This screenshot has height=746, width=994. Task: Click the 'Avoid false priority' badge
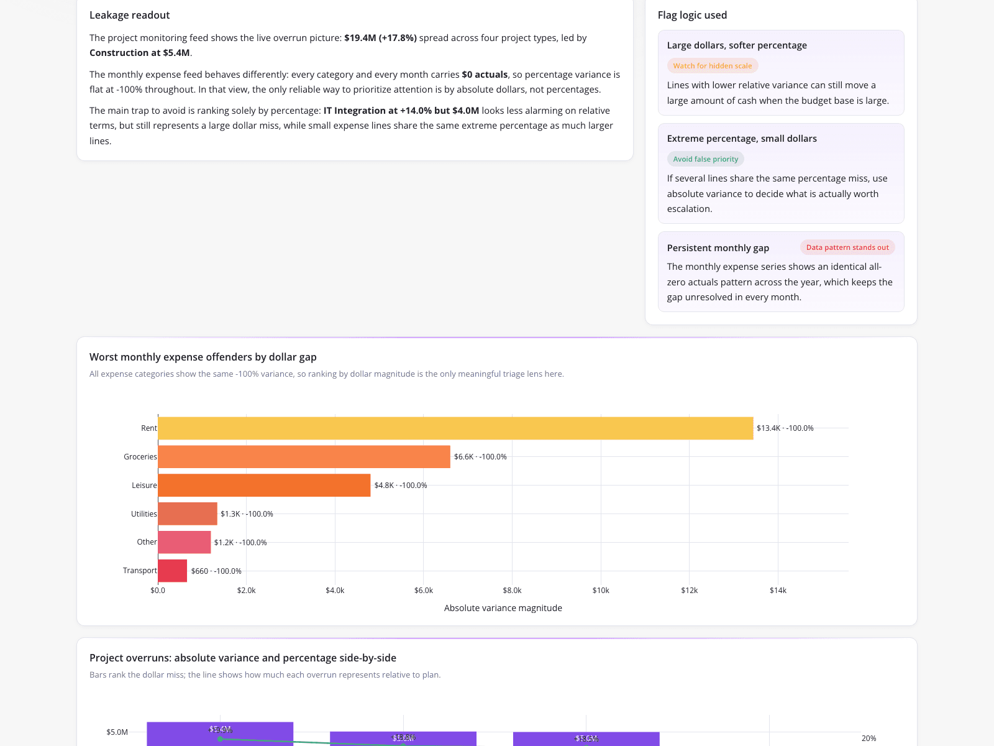pos(706,159)
